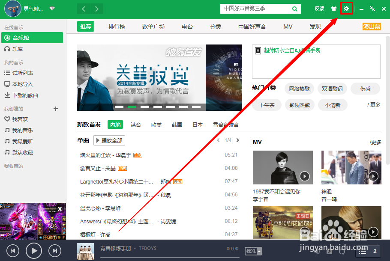
Task: Open 乐库 in the sidebar
Action: 18,49
